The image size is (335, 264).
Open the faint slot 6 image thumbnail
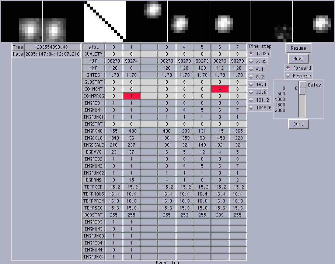(x=272, y=21)
